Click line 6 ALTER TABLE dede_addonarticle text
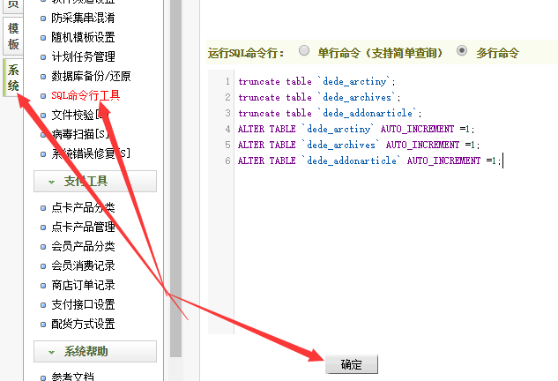 coord(369,161)
